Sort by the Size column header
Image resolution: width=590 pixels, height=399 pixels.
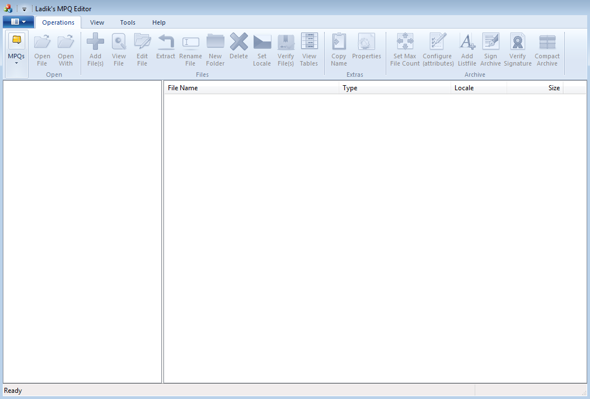535,88
